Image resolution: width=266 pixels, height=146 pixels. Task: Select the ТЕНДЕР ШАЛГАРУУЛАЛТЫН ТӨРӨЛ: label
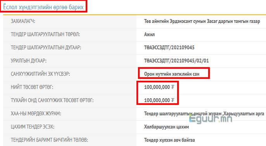pyautogui.click(x=45, y=34)
